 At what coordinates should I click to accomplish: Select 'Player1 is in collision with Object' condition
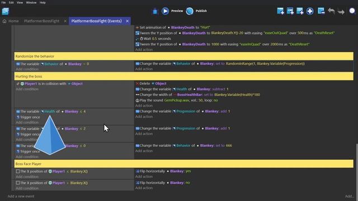click(x=49, y=84)
